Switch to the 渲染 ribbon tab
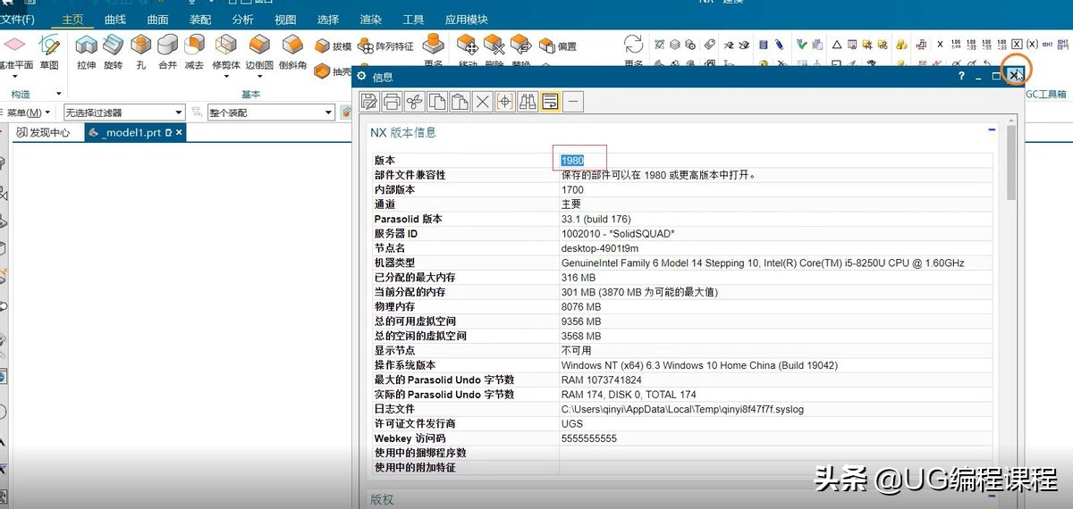 (371, 19)
